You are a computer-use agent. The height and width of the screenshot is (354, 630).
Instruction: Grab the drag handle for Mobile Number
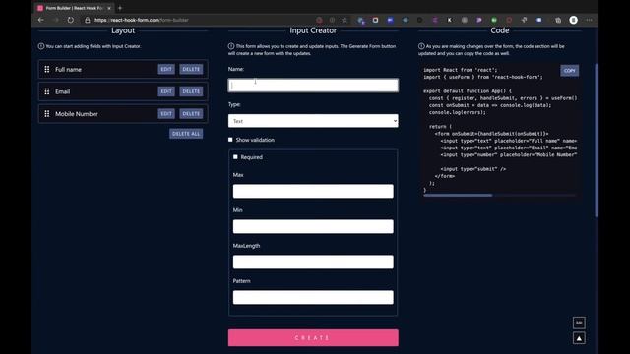click(x=47, y=114)
